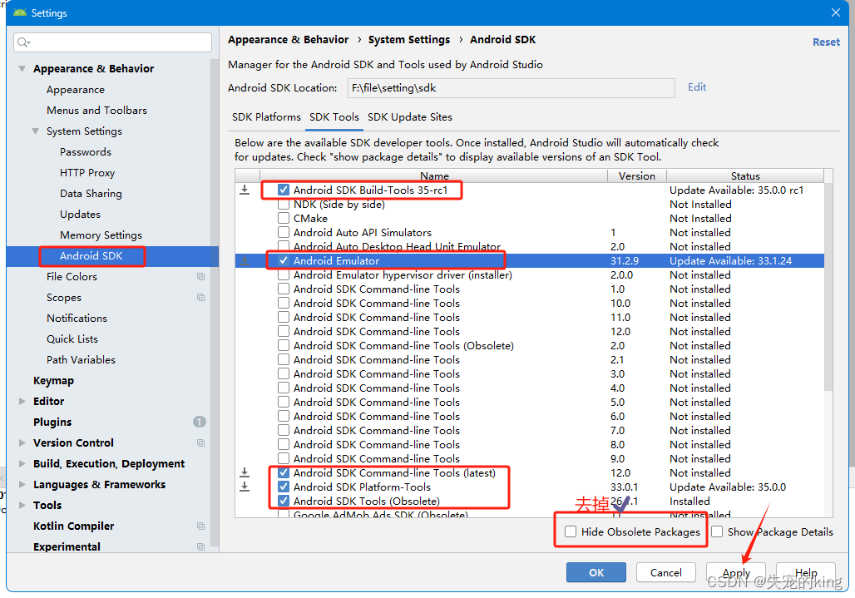Click the download icon next to Command-line Tools (latest)
This screenshot has width=855, height=598.
tap(245, 472)
